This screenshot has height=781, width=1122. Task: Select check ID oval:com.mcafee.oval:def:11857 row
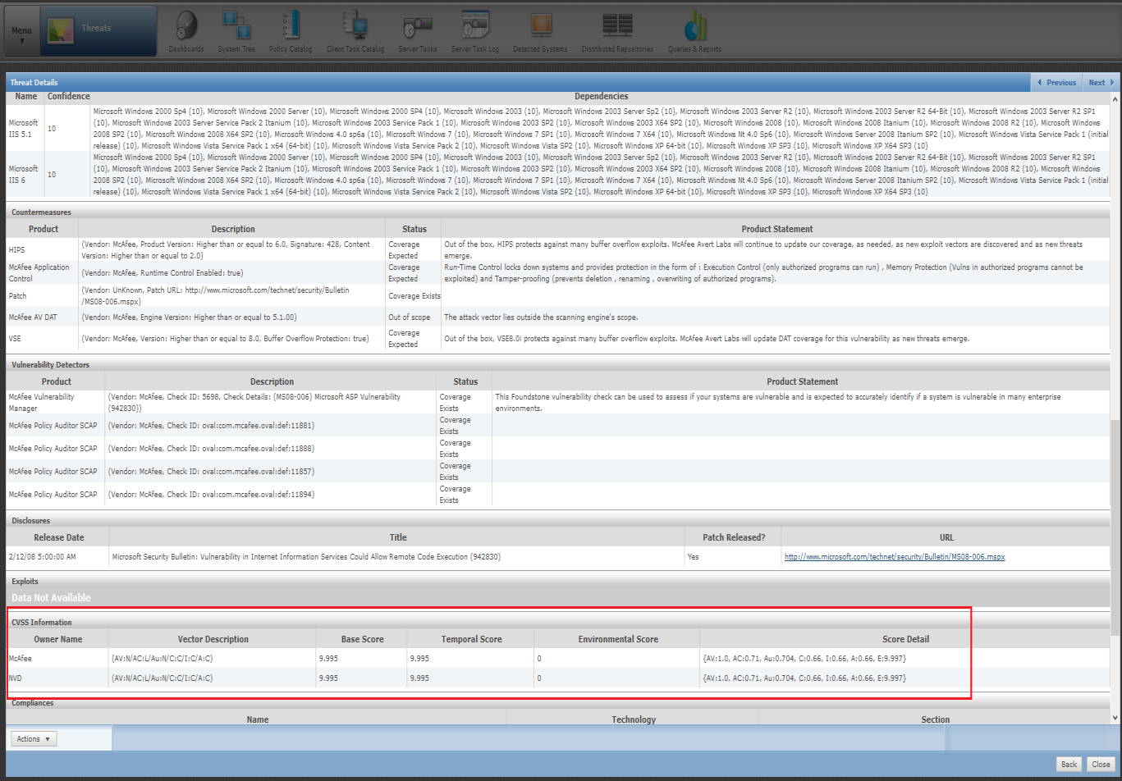pos(558,471)
